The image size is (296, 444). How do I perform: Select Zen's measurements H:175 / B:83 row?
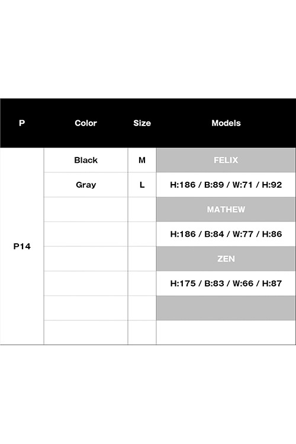point(226,283)
